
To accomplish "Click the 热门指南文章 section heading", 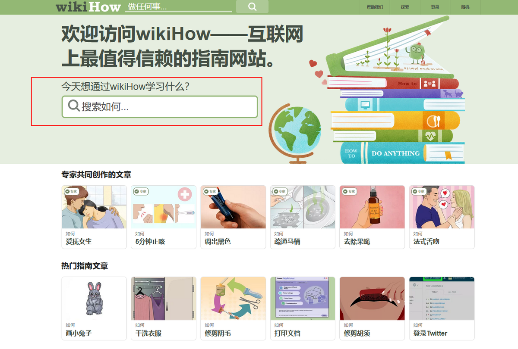I will [85, 266].
